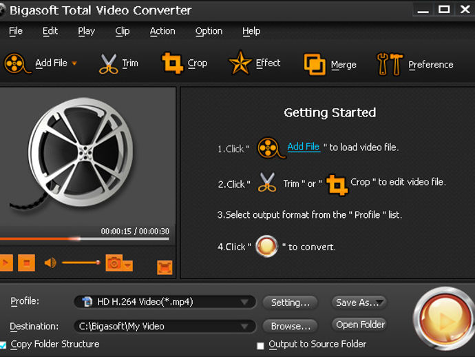Screen dimensions: 475x357
Task: Click the scissors icon in step 2
Action: click(x=267, y=183)
